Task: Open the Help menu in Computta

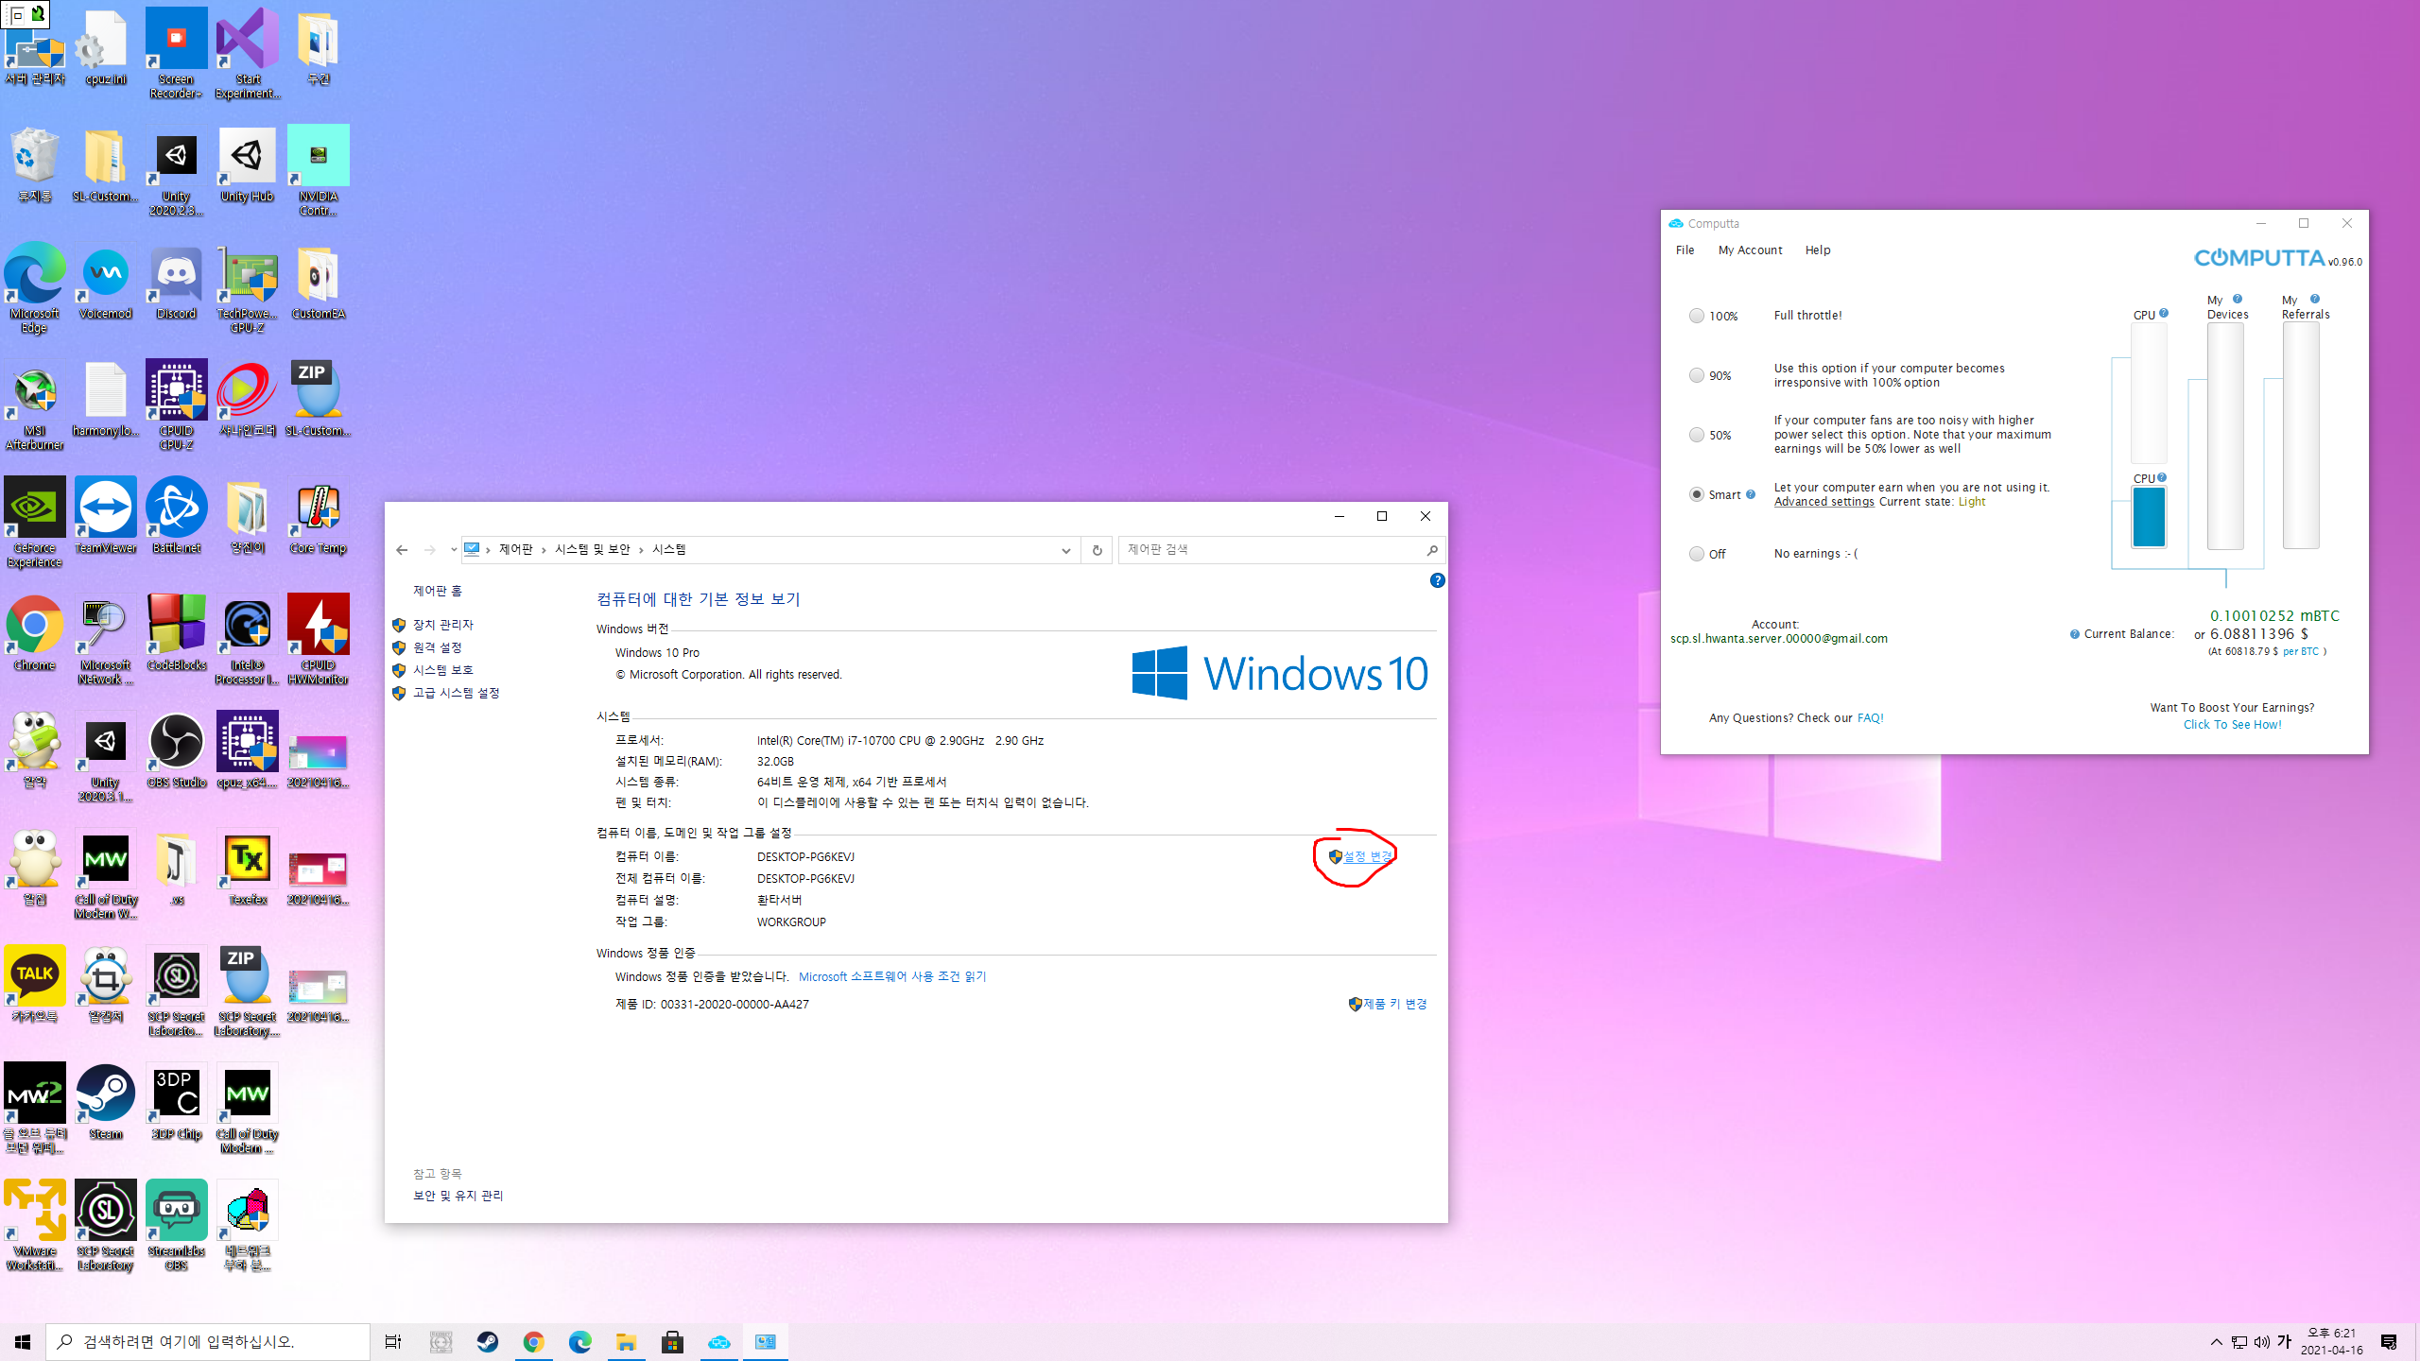Action: pyautogui.click(x=1817, y=250)
